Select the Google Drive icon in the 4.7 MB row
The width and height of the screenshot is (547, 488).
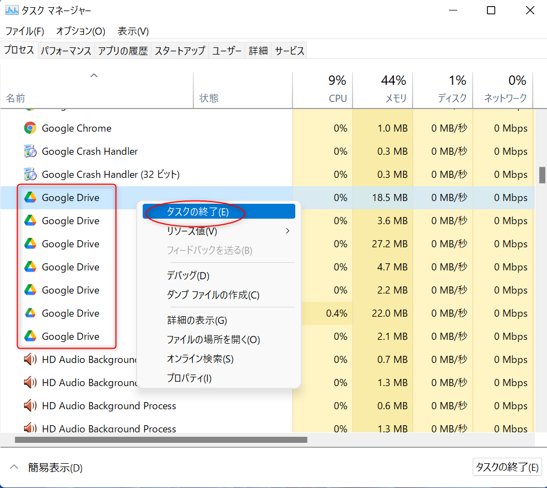coord(30,267)
